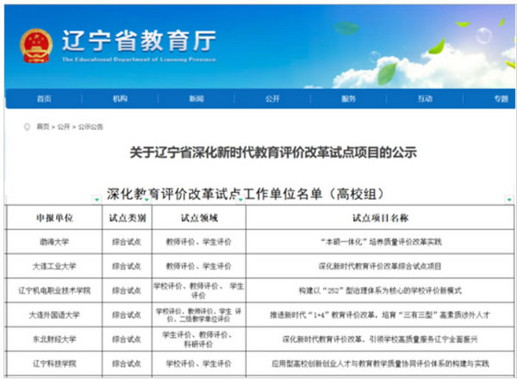517x379 pixels.
Task: Click the green arrow marker above 试点类别 column
Action: click(146, 199)
